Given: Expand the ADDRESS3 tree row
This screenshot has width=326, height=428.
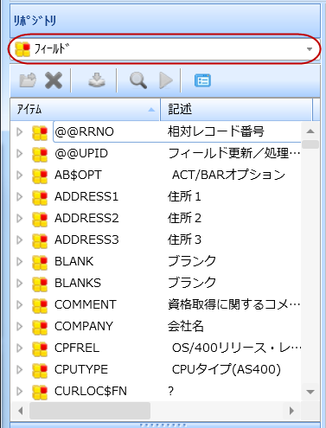Looking at the screenshot, I should click(x=20, y=240).
